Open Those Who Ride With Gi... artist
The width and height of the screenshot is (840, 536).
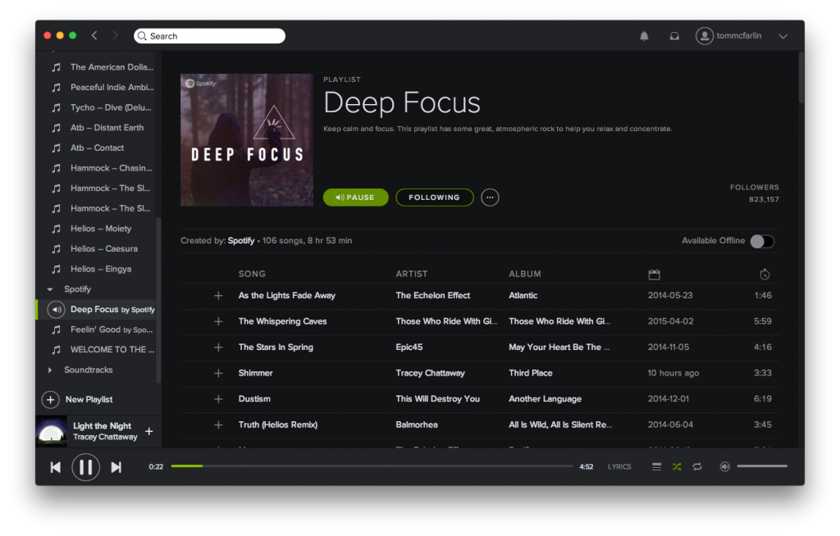click(446, 321)
